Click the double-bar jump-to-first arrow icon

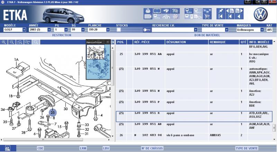221,16
